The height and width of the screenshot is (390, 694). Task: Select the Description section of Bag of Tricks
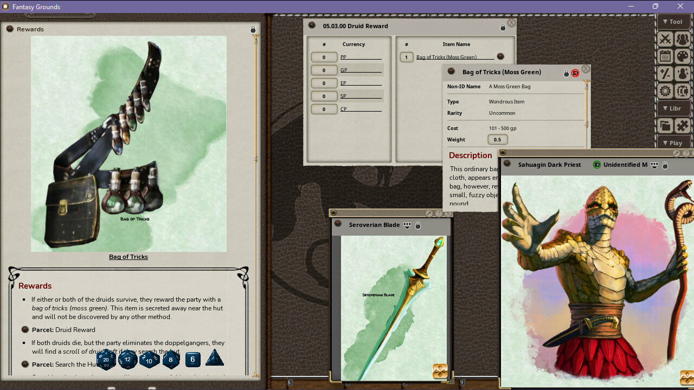click(x=470, y=155)
